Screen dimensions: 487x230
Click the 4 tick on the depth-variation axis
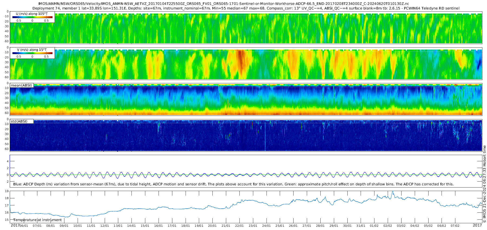coord(8,162)
